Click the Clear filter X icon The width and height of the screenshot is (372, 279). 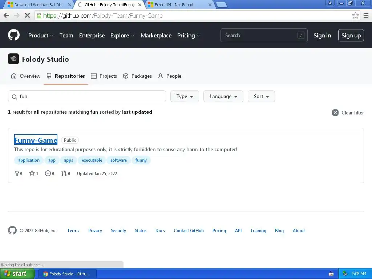point(335,113)
